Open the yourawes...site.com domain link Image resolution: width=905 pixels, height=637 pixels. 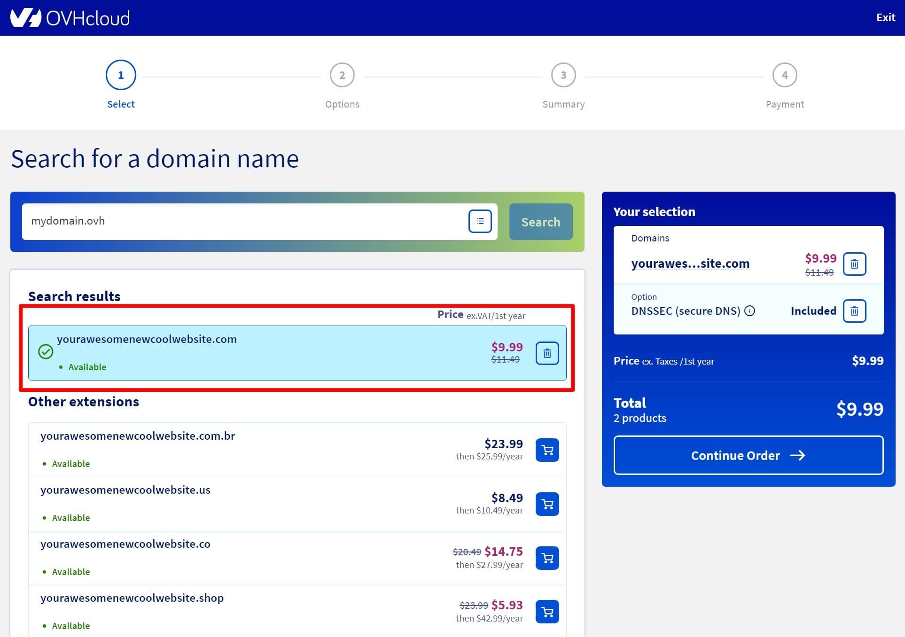click(691, 264)
